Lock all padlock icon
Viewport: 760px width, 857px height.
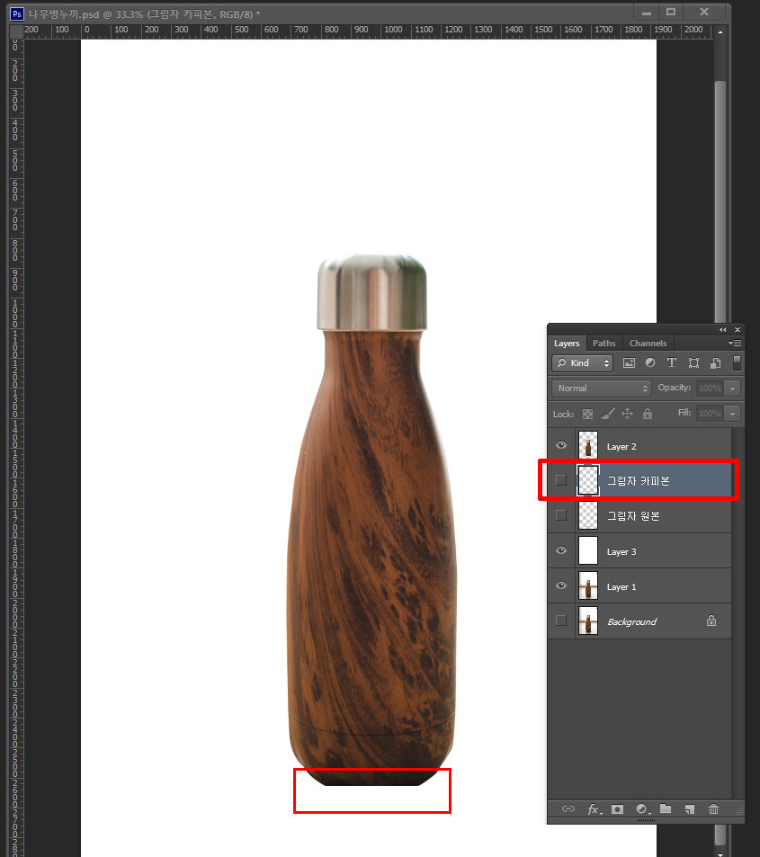pyautogui.click(x=648, y=414)
